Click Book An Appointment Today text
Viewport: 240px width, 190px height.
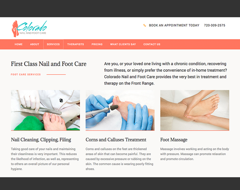[174, 25]
